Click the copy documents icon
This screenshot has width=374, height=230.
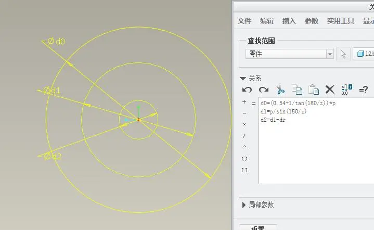tap(297, 90)
